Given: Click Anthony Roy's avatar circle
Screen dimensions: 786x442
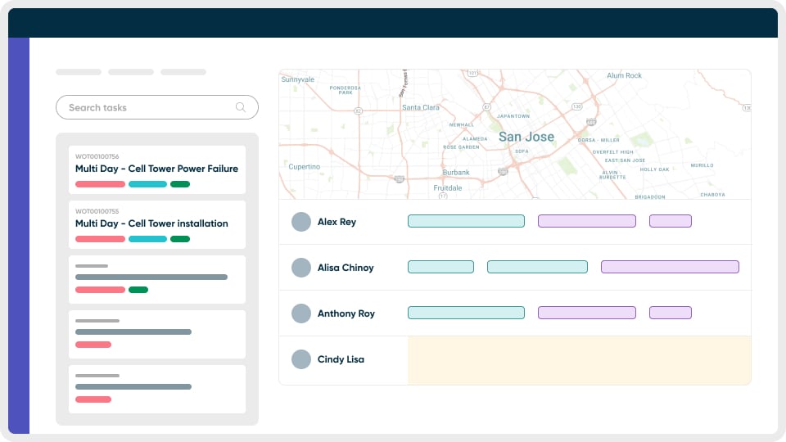Looking at the screenshot, I should (301, 313).
